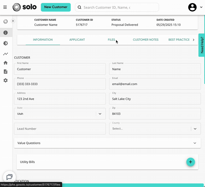Open the trend line chart icon
Image resolution: width=205 pixels, height=187 pixels.
(x=5, y=54)
